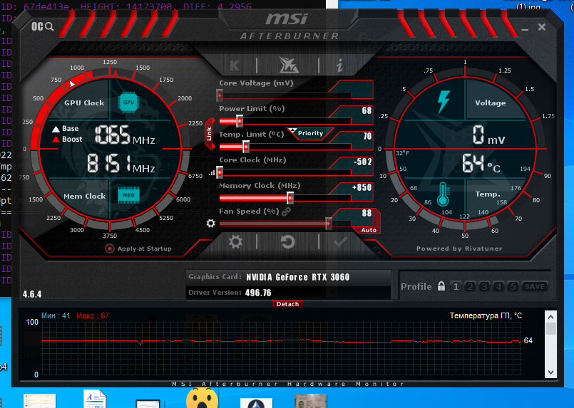This screenshot has width=574, height=408.
Task: Click the Power Limit value 68
Action: click(x=367, y=110)
